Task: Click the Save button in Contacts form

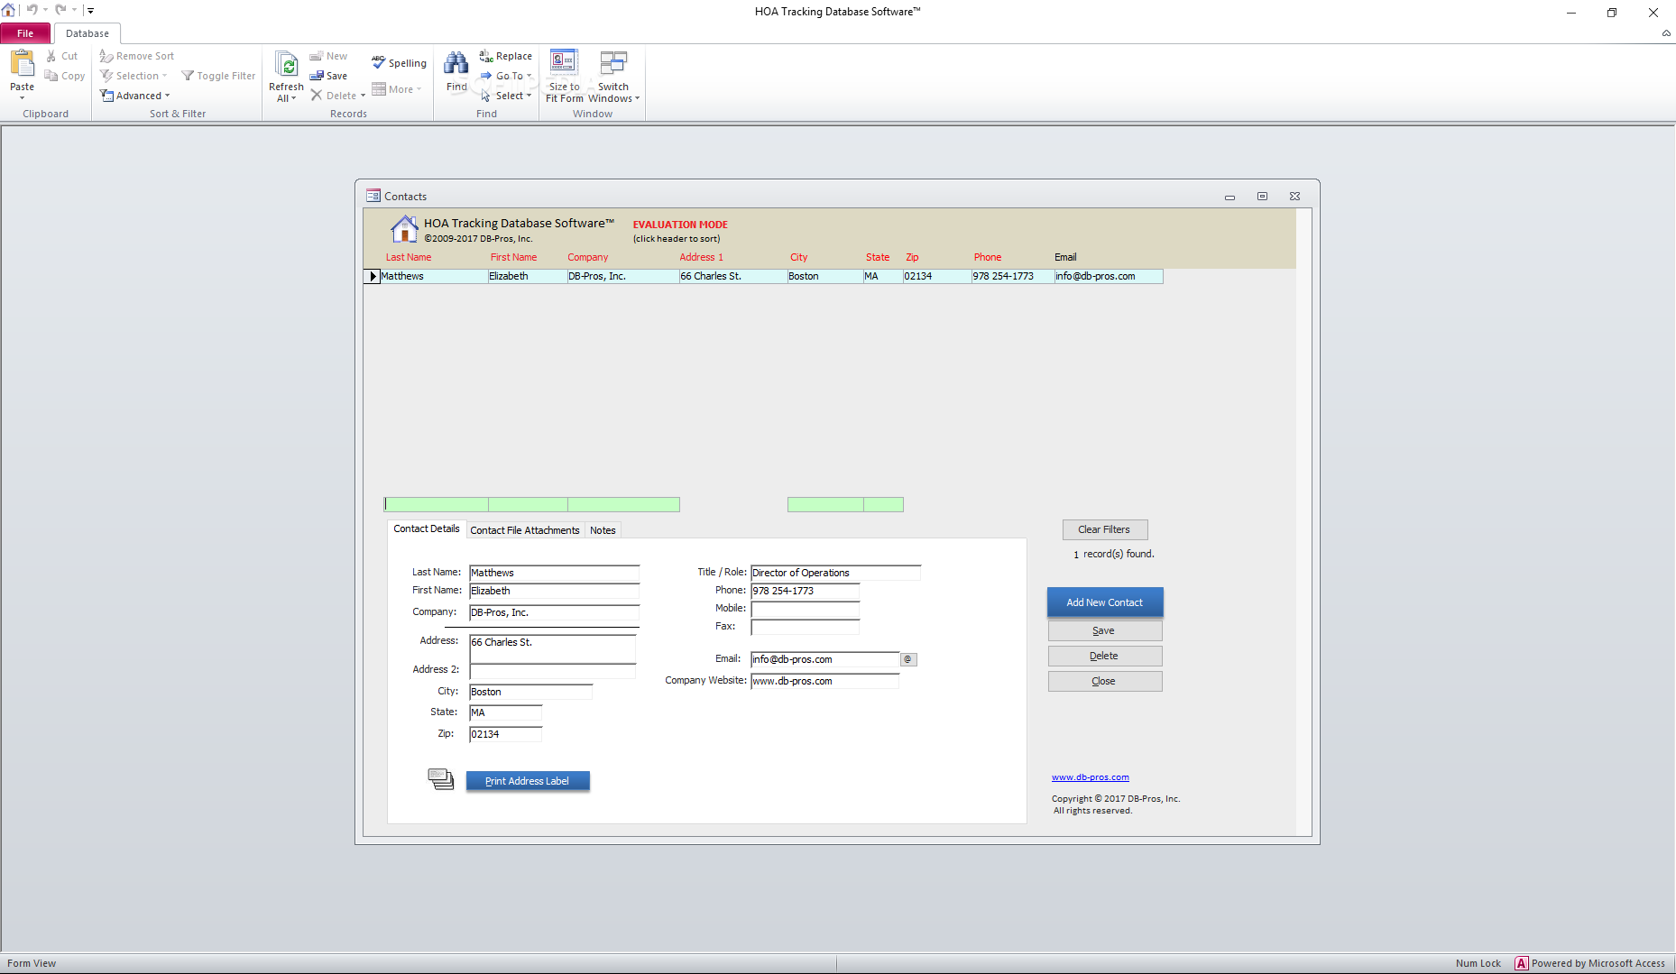Action: (1105, 630)
